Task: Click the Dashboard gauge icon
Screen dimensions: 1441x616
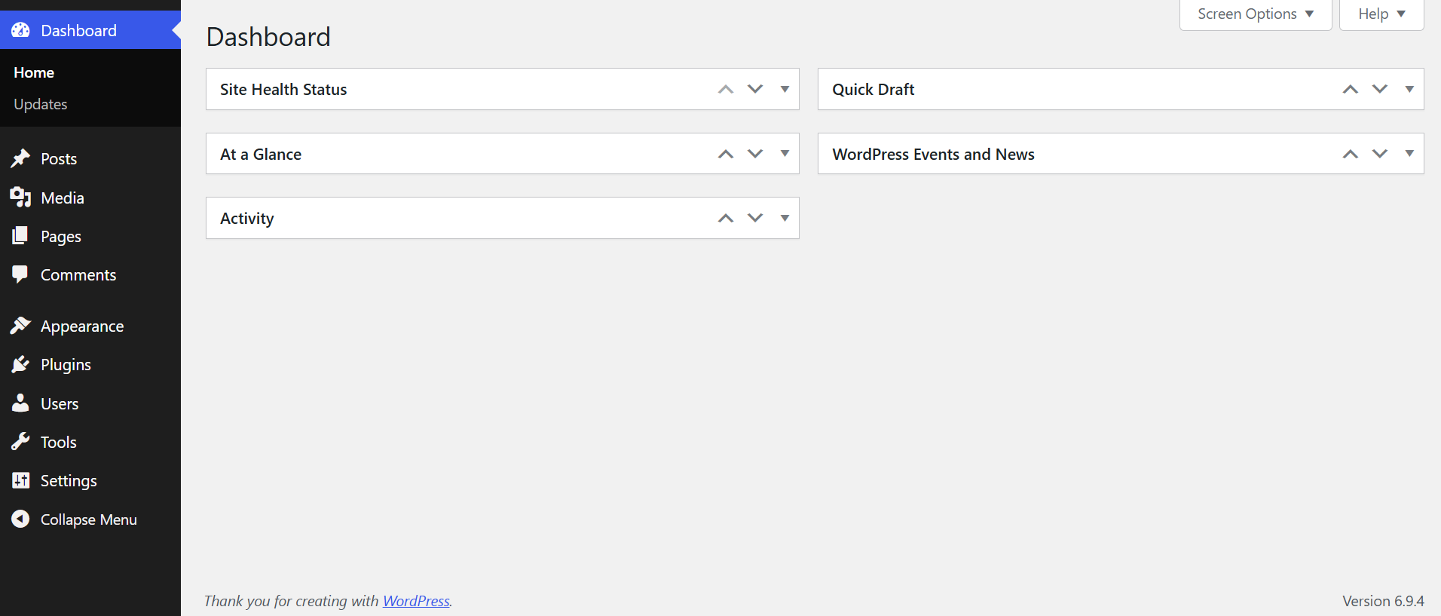Action: 20,30
